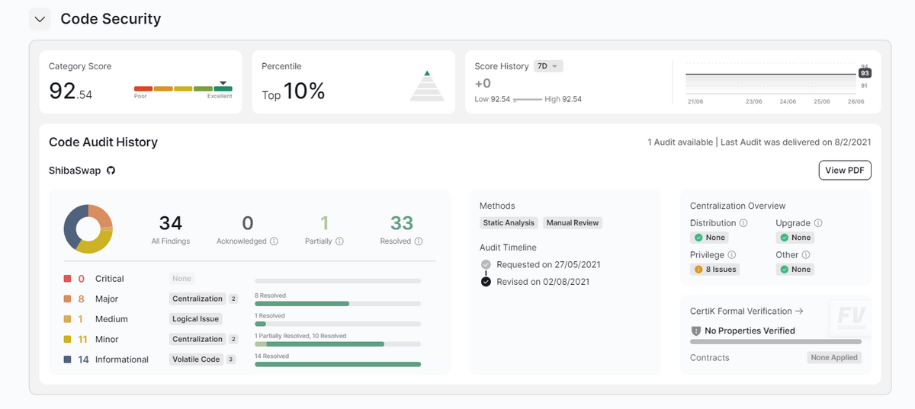Click the Privilege info icon
Screen dimensions: 915x409
731,254
